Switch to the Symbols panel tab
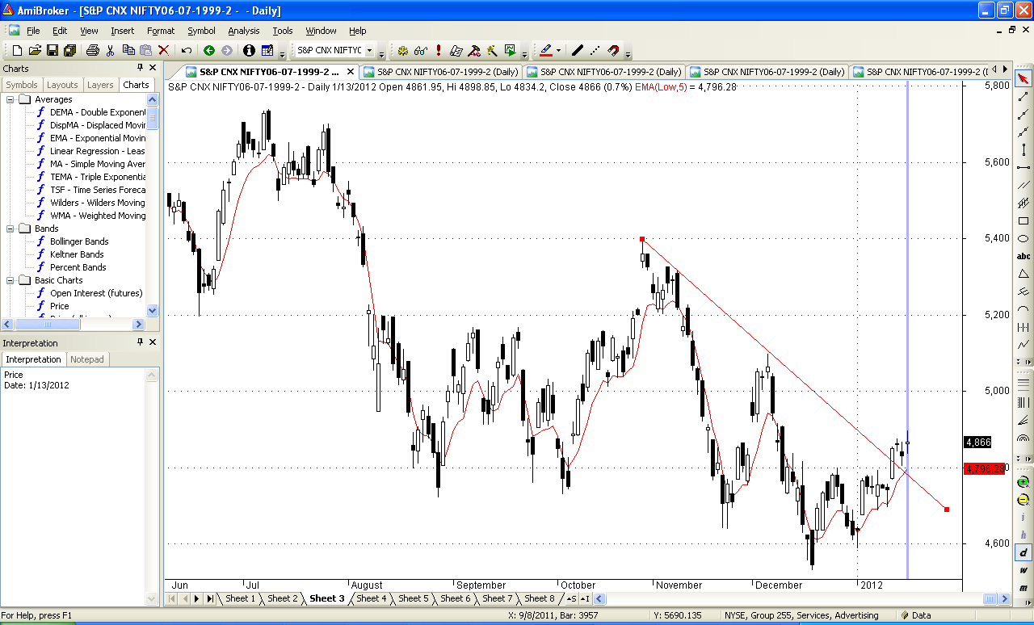The width and height of the screenshot is (1034, 625). point(22,85)
